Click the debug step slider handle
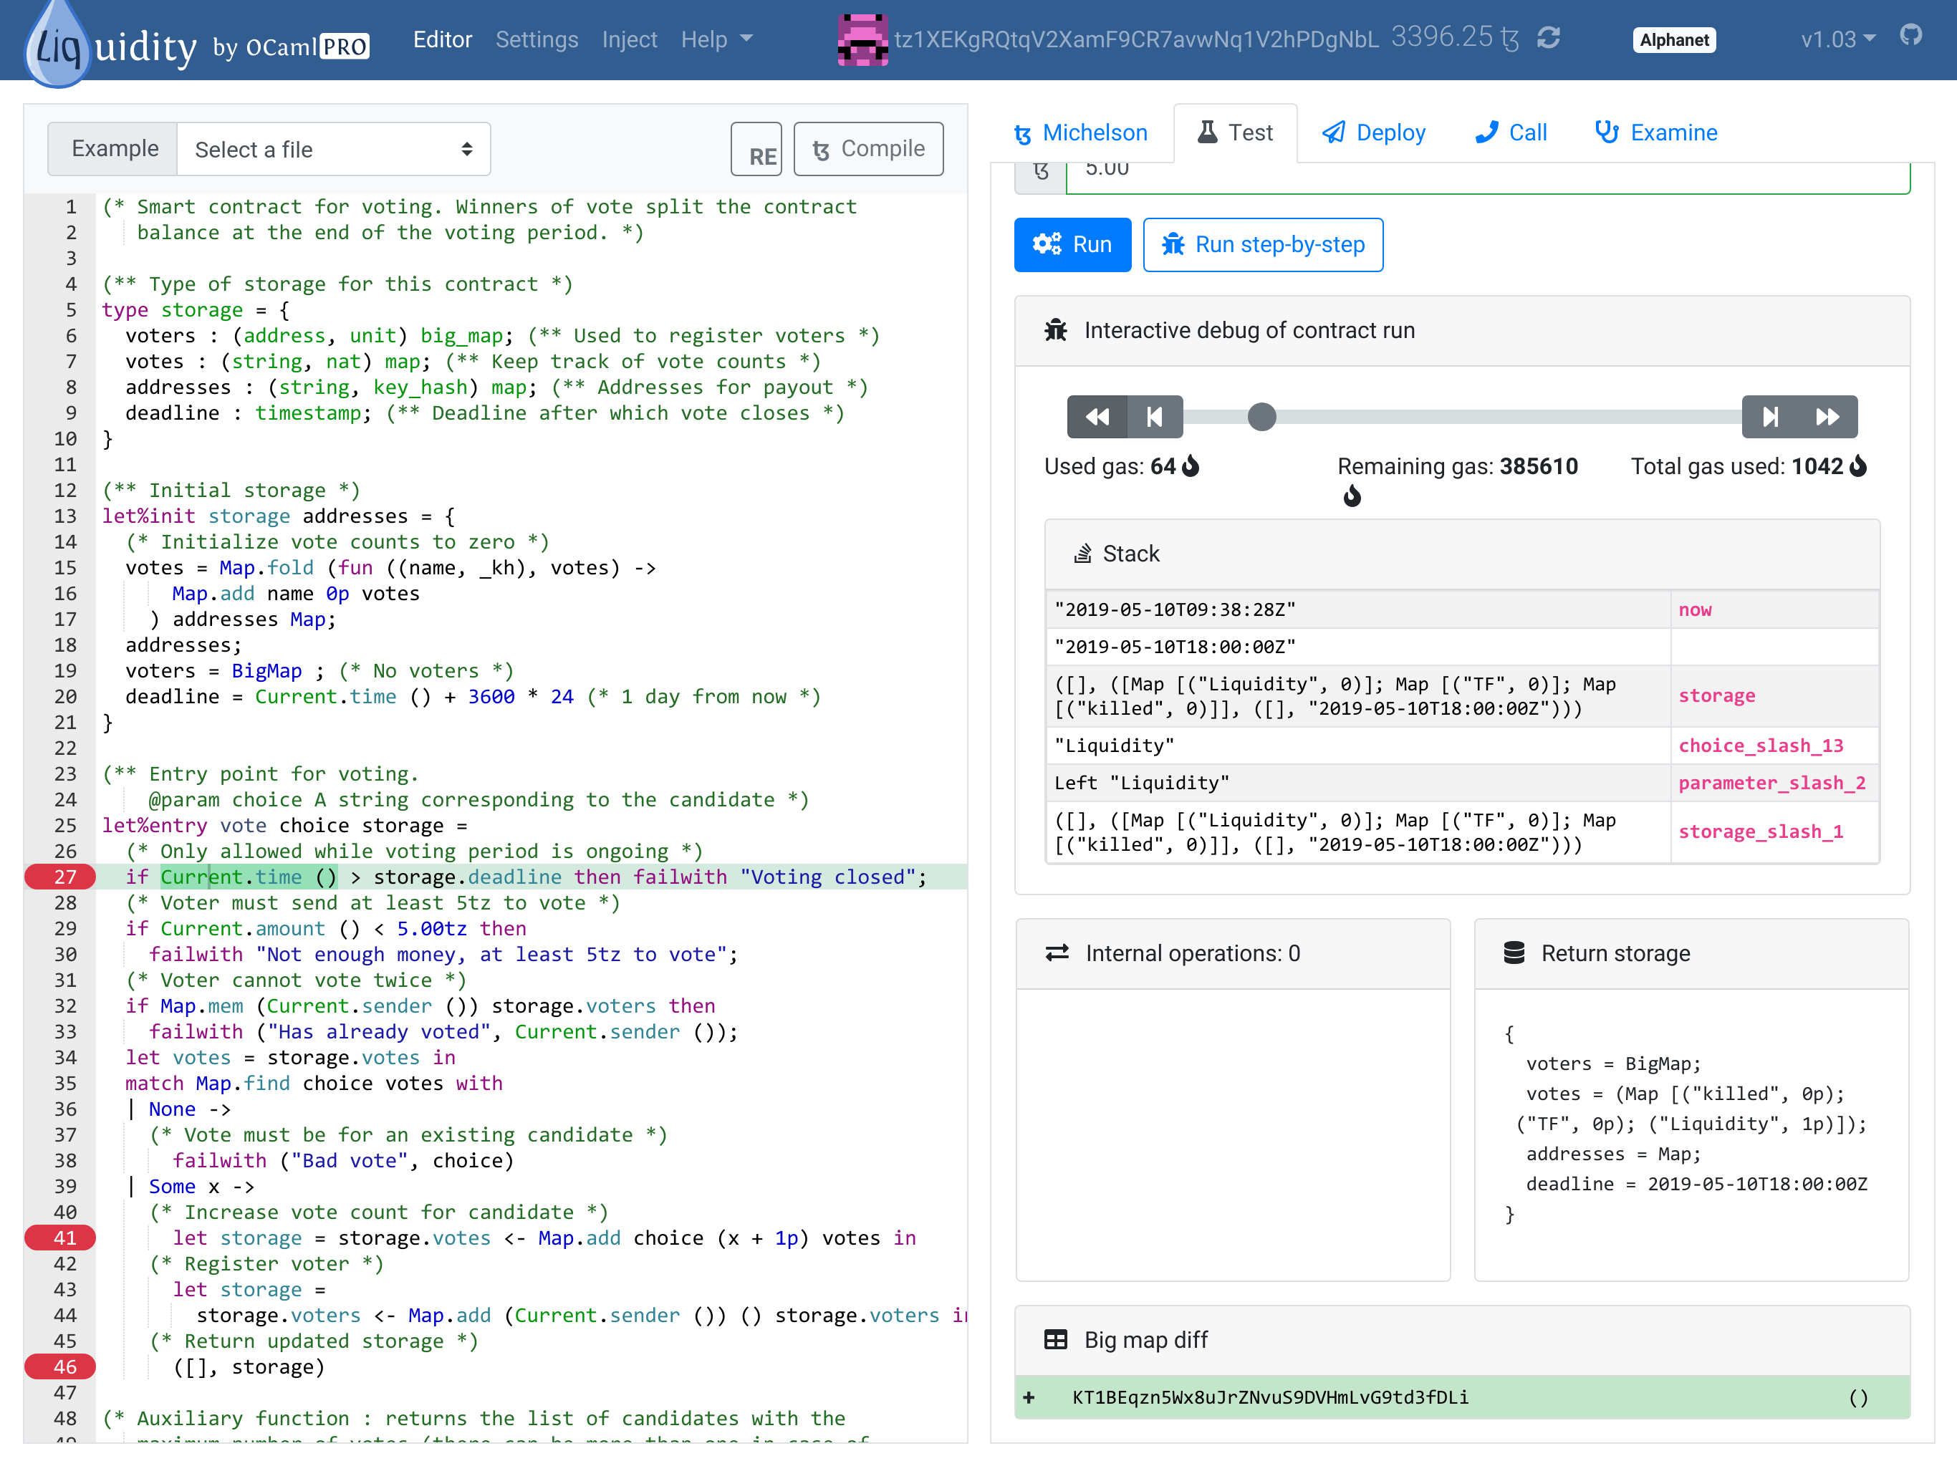1957x1466 pixels. pos(1261,417)
